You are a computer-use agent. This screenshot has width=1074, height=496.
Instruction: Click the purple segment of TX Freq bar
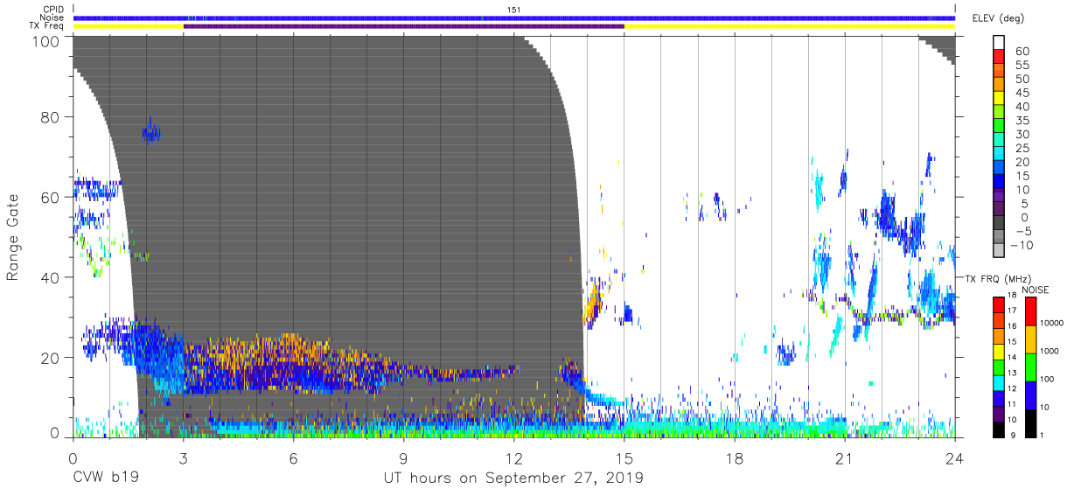[404, 26]
